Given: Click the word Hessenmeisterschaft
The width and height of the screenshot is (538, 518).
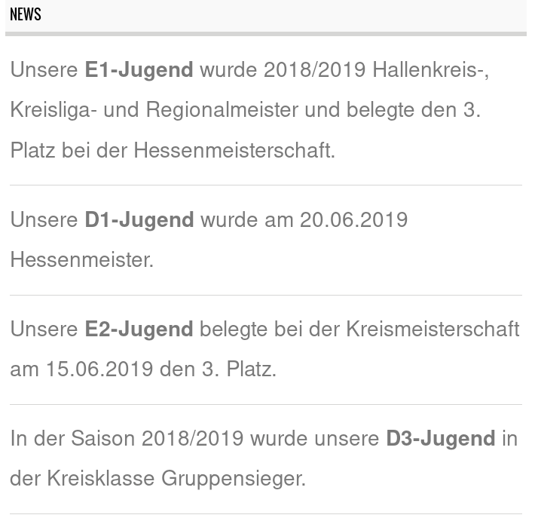Looking at the screenshot, I should click(x=234, y=151).
